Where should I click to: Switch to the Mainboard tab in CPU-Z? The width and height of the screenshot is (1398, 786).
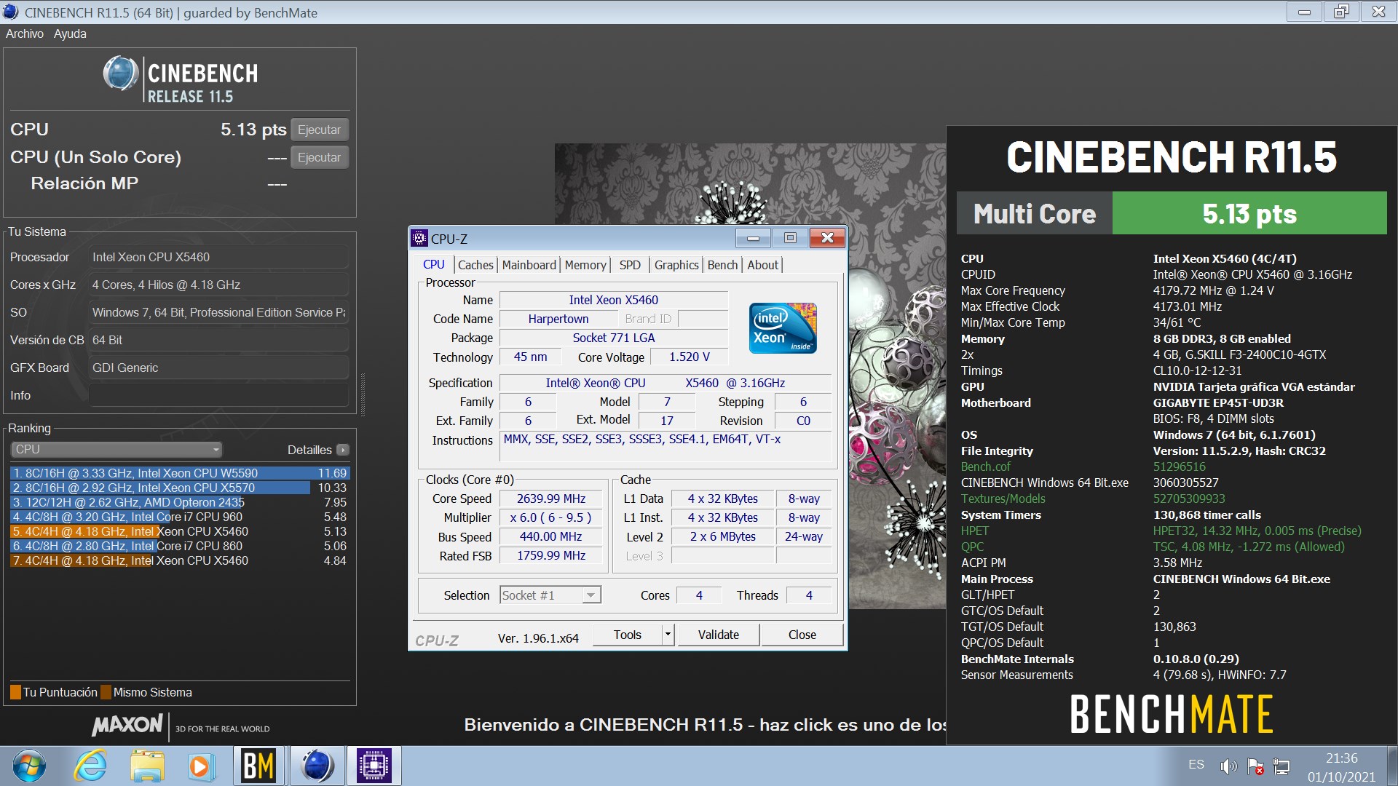[529, 265]
